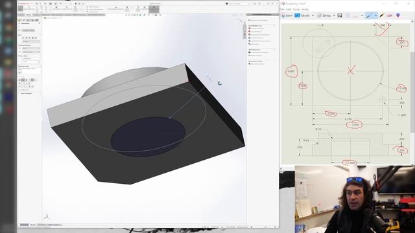This screenshot has width=415, height=233.
Task: Click the Dimension Text box in PropertyManager
Action: point(30,71)
